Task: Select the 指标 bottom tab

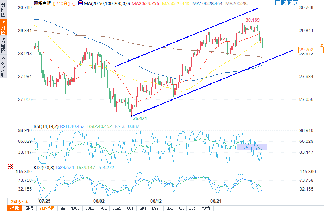Action: (15, 208)
